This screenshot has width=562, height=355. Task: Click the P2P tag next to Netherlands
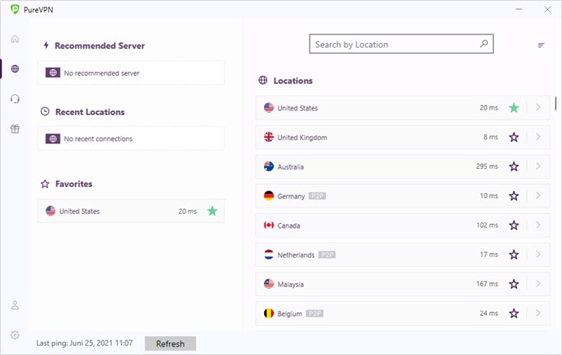tap(327, 255)
